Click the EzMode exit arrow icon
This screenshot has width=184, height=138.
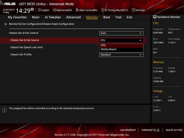click(x=157, y=130)
